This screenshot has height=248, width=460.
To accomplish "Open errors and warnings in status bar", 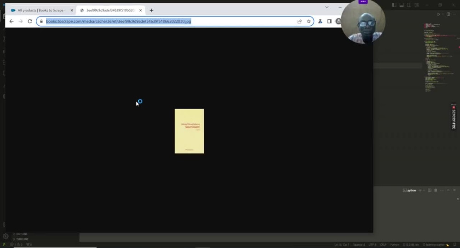I will tap(16, 244).
